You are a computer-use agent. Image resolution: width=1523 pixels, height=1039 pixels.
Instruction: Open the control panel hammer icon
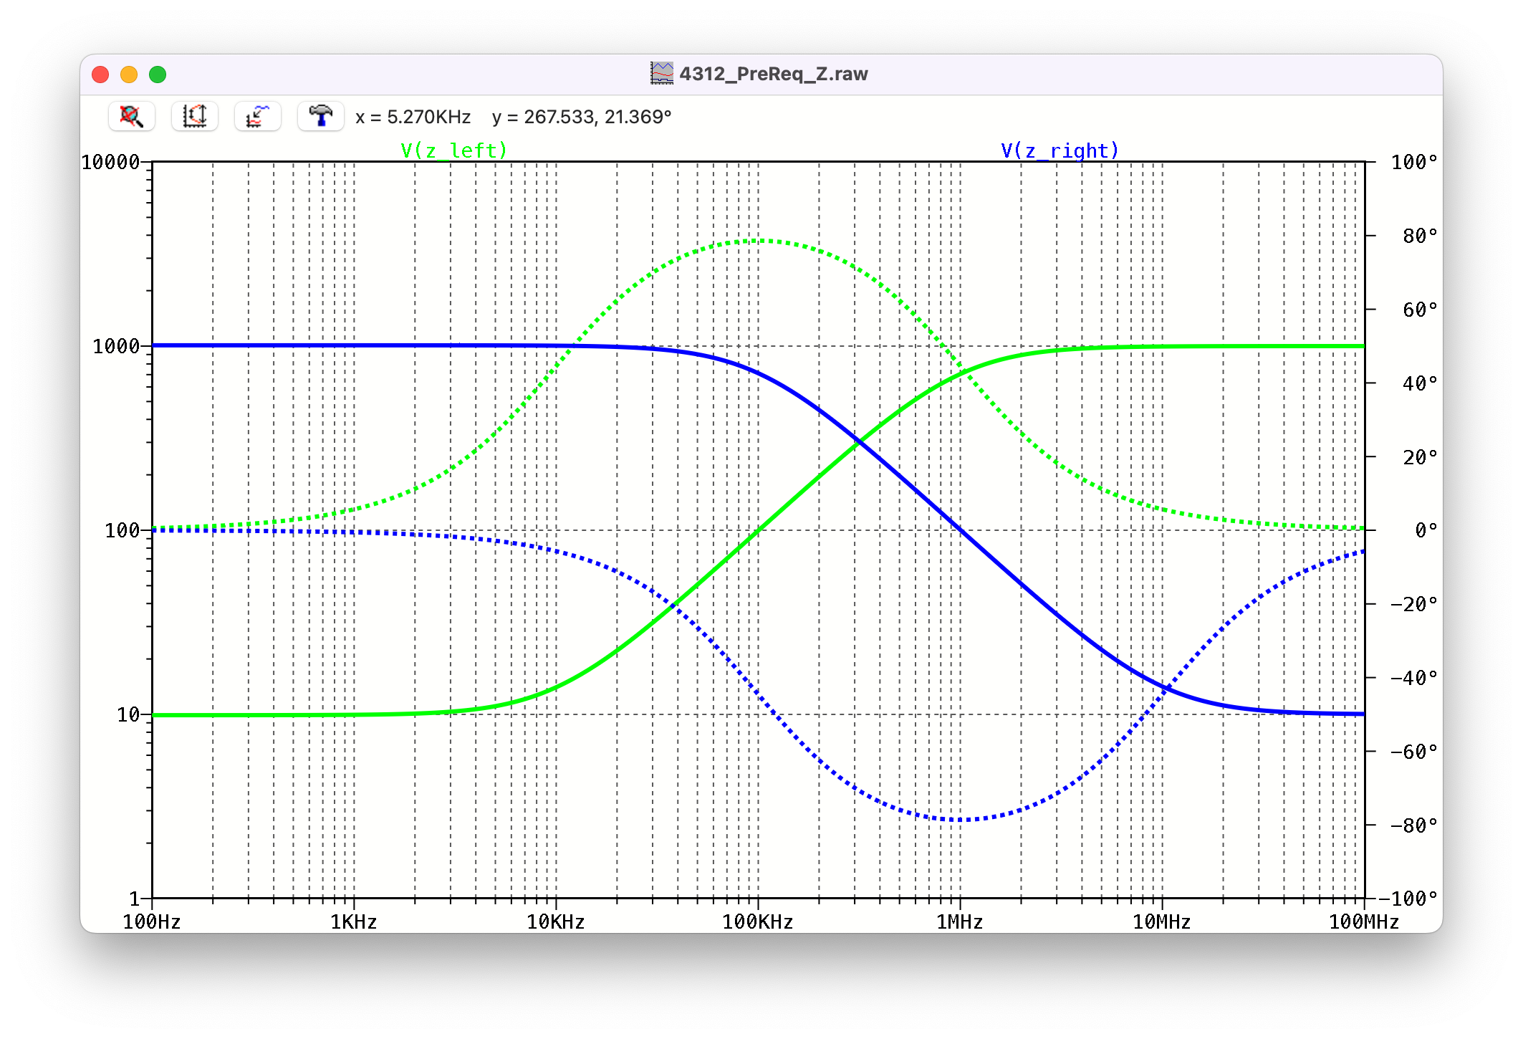coord(320,116)
